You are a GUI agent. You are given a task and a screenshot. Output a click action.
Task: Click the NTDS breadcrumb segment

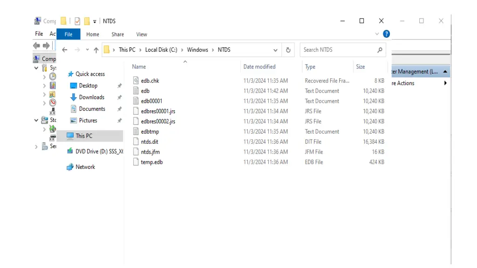click(224, 50)
